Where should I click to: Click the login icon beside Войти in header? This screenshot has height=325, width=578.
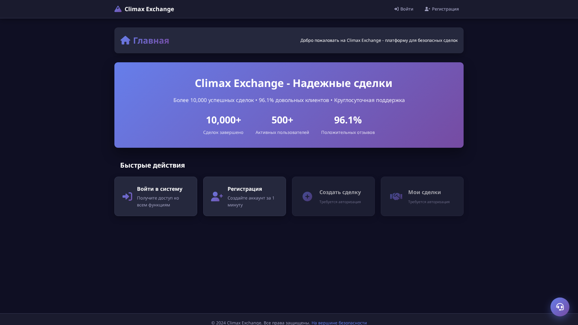pos(396,9)
